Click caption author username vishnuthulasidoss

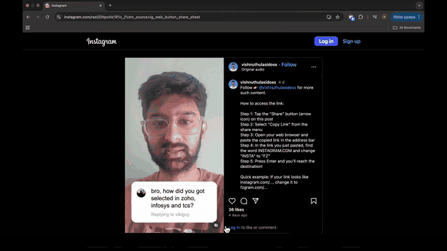point(258,82)
